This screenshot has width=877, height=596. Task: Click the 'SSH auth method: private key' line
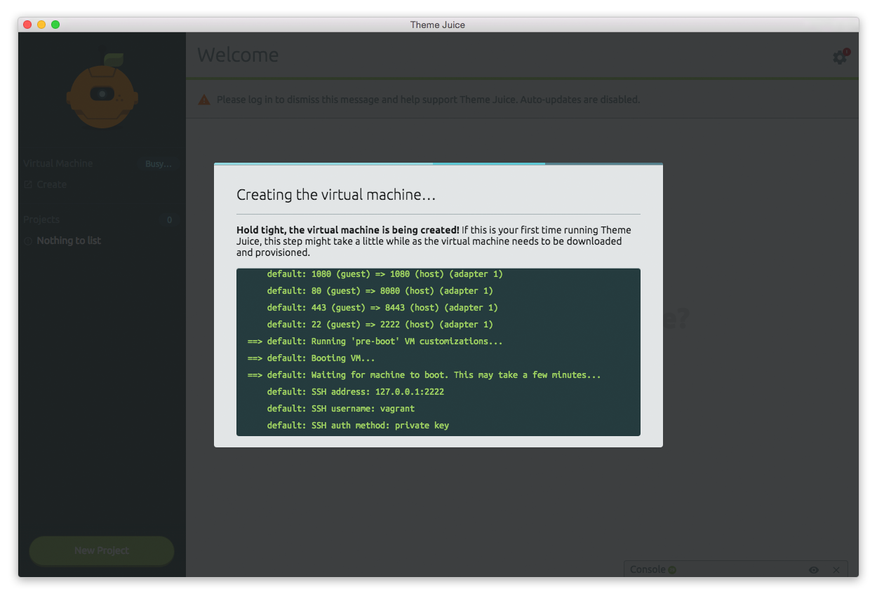(358, 426)
